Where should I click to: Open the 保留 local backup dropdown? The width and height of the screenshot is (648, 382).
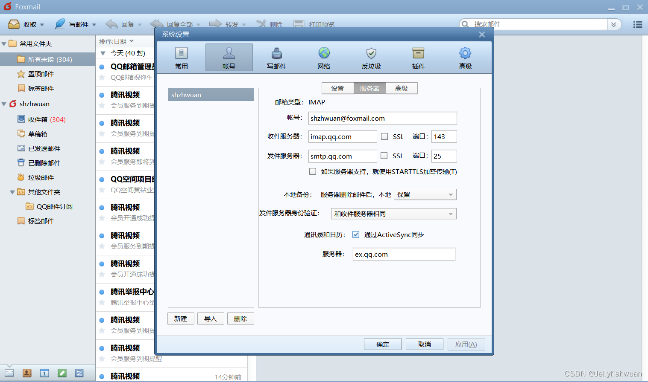point(425,194)
